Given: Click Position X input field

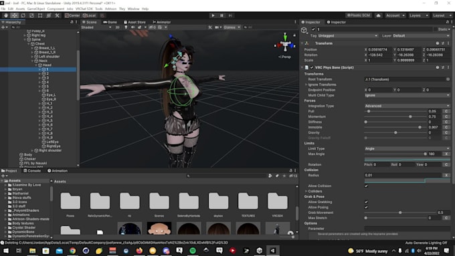Looking at the screenshot, I should coord(379,49).
